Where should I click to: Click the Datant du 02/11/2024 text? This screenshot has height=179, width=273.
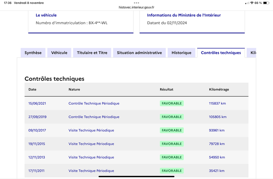(167, 23)
